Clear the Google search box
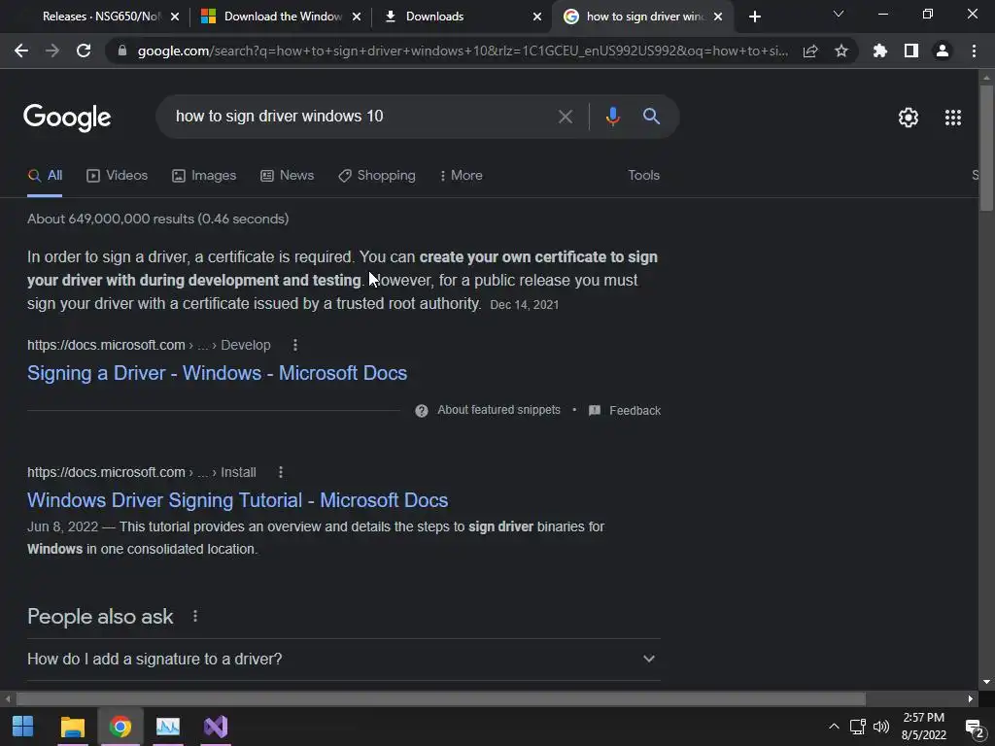 pos(565,117)
